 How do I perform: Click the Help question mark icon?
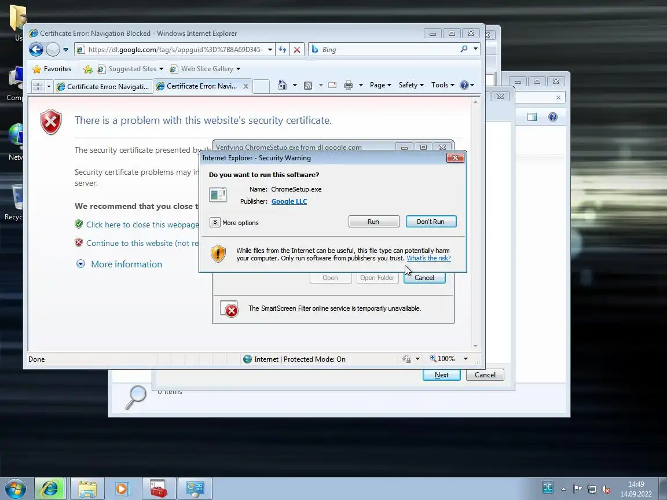coord(464,85)
